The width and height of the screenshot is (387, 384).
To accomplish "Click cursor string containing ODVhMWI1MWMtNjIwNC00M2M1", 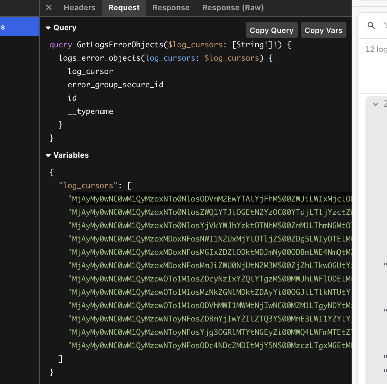I will point(210,305).
